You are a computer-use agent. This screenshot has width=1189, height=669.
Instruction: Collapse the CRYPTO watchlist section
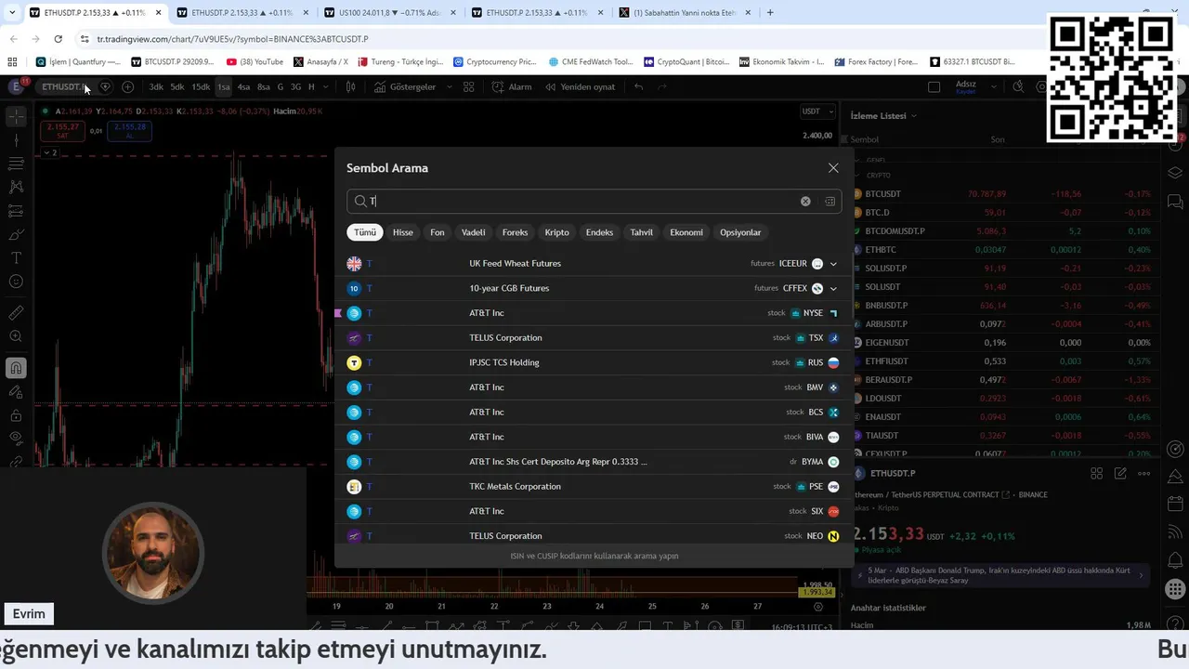tap(857, 175)
